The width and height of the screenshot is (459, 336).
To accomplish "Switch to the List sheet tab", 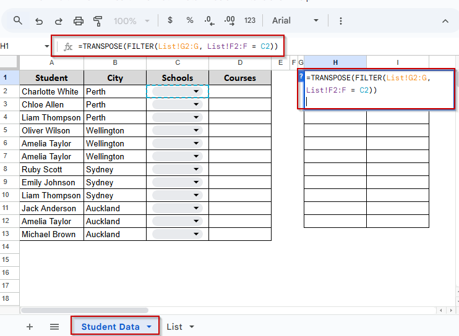I will tap(174, 327).
